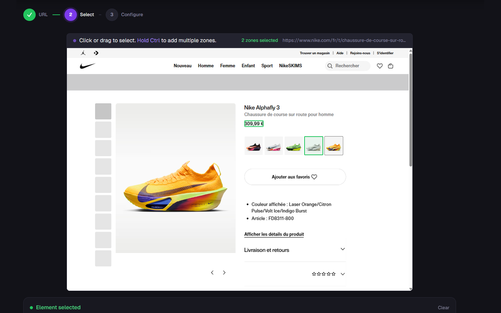Click Rejoins-nous link
The height and width of the screenshot is (313, 501).
(x=360, y=53)
